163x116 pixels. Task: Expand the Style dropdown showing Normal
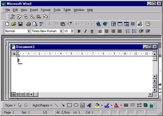coord(29,31)
